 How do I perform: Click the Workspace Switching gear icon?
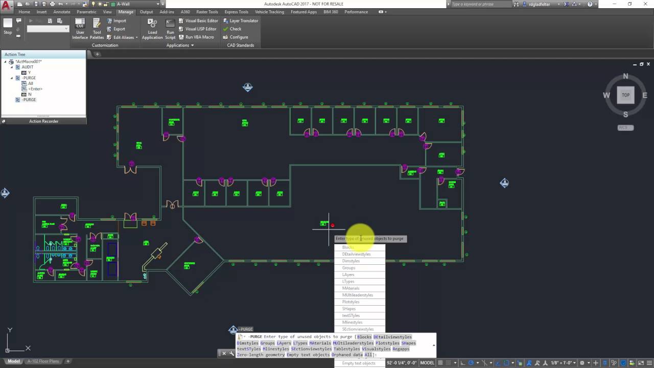pos(582,363)
